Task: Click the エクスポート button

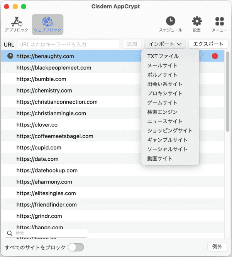Action: [x=208, y=44]
